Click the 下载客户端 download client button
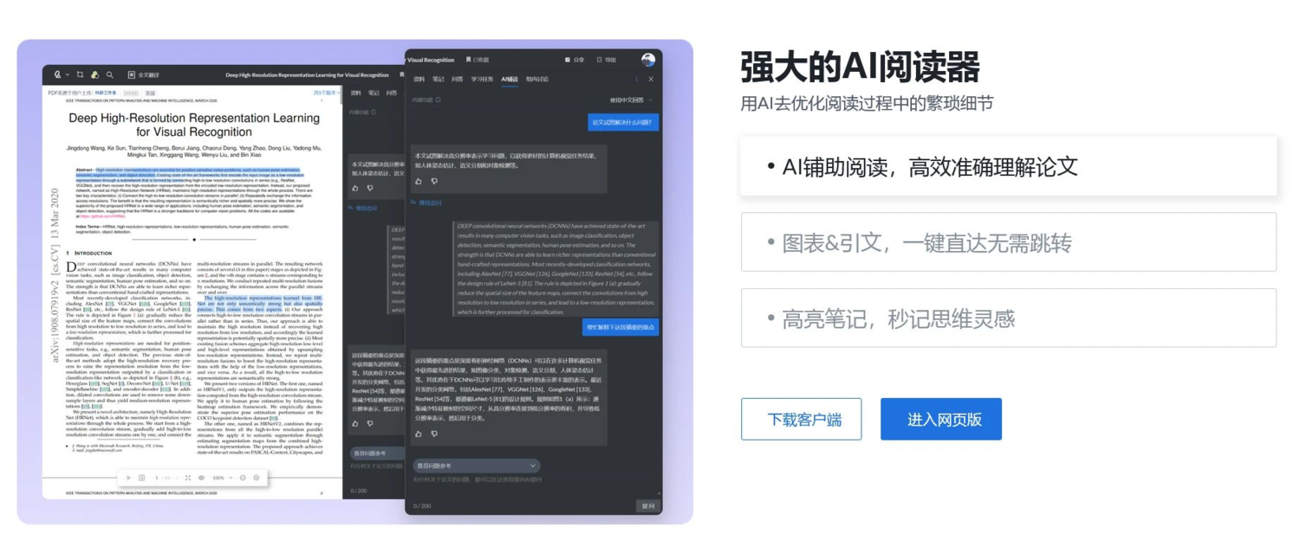 pos(801,419)
